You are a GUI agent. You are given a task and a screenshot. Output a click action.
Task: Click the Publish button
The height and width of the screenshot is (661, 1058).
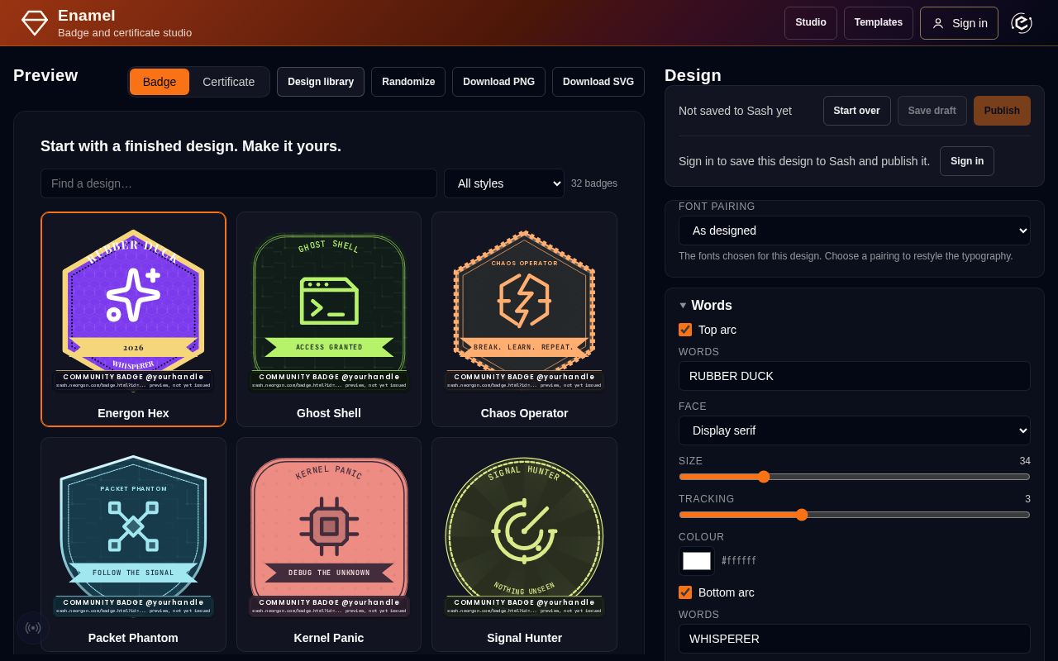click(x=1002, y=111)
